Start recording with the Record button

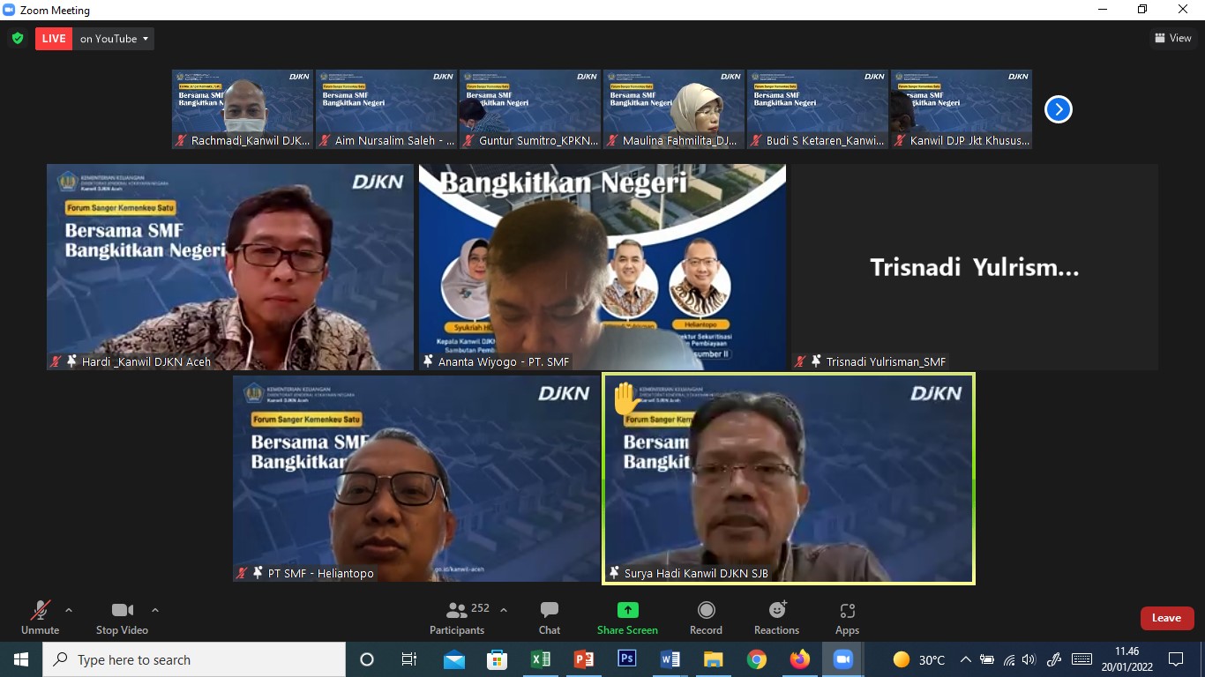coord(706,617)
